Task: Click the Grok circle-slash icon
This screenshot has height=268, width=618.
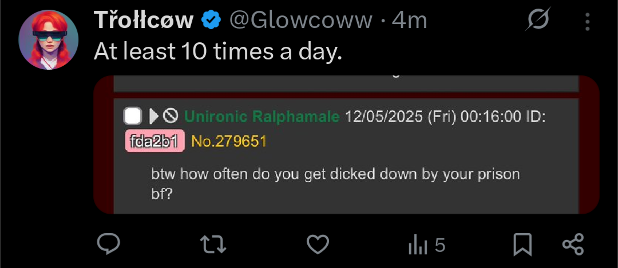Action: [538, 21]
